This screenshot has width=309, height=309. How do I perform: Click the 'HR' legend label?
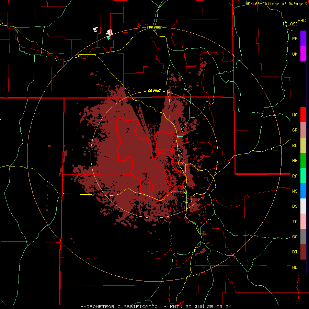[295, 161]
